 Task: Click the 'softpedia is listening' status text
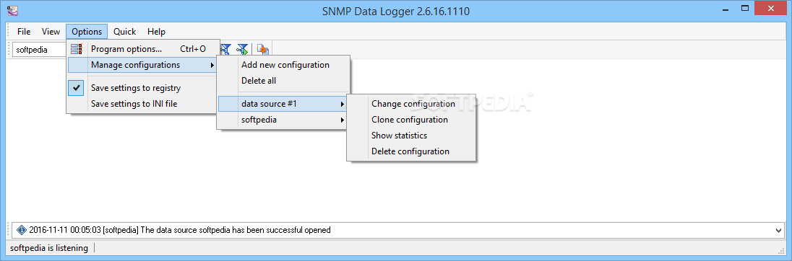click(49, 248)
